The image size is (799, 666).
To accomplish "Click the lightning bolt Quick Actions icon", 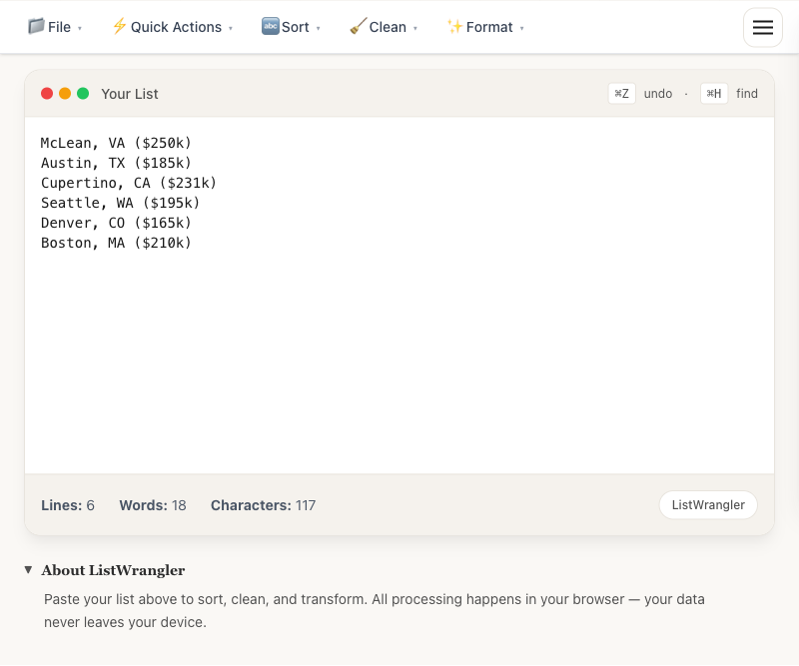I will pyautogui.click(x=119, y=27).
